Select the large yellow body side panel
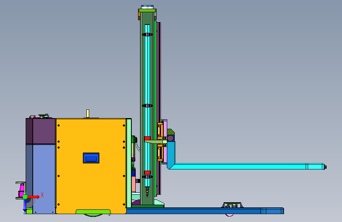 click(x=91, y=166)
